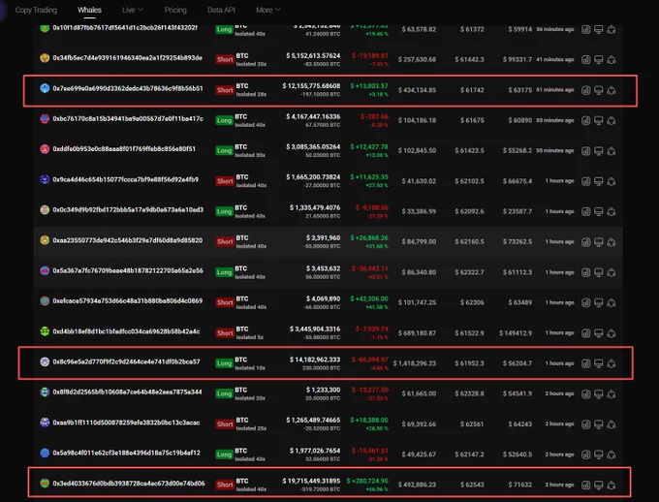Open wallet address starting 0xbc76170c
The height and width of the screenshot is (502, 659).
(128, 118)
